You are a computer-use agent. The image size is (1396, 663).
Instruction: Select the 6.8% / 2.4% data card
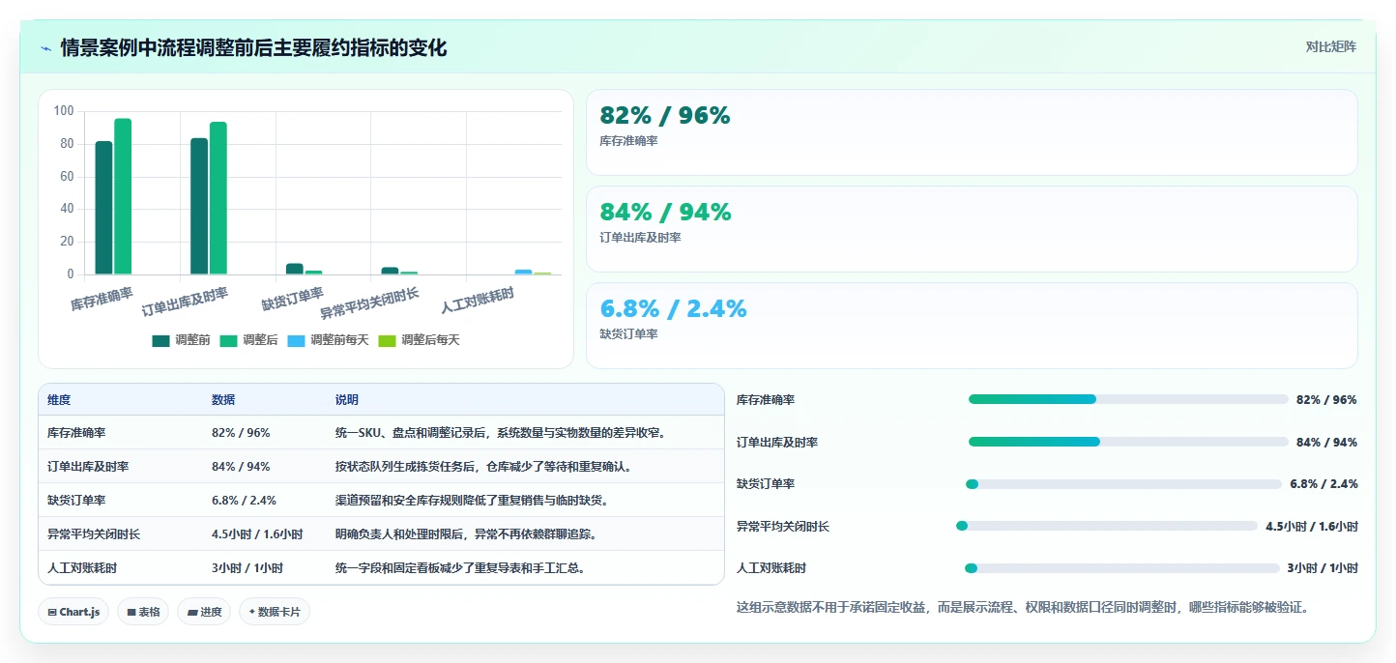click(972, 326)
